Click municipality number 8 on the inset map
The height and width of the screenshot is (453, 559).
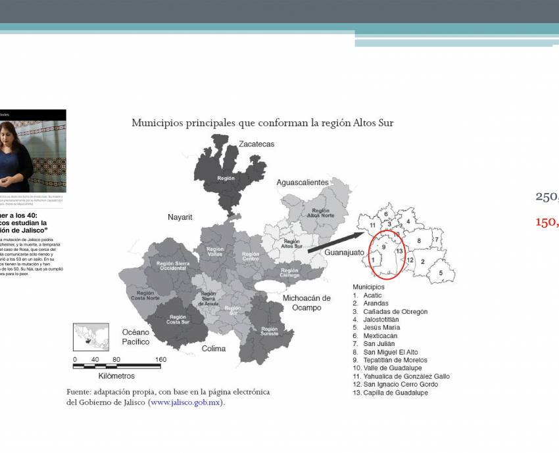(419, 240)
